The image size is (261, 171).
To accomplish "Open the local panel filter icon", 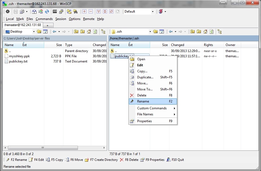I will point(46,32).
